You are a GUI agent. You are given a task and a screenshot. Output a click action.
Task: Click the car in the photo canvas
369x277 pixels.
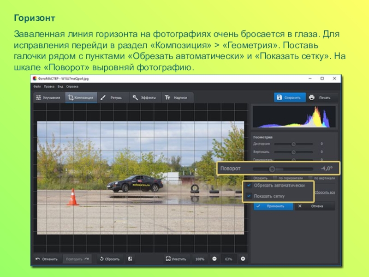point(135,183)
